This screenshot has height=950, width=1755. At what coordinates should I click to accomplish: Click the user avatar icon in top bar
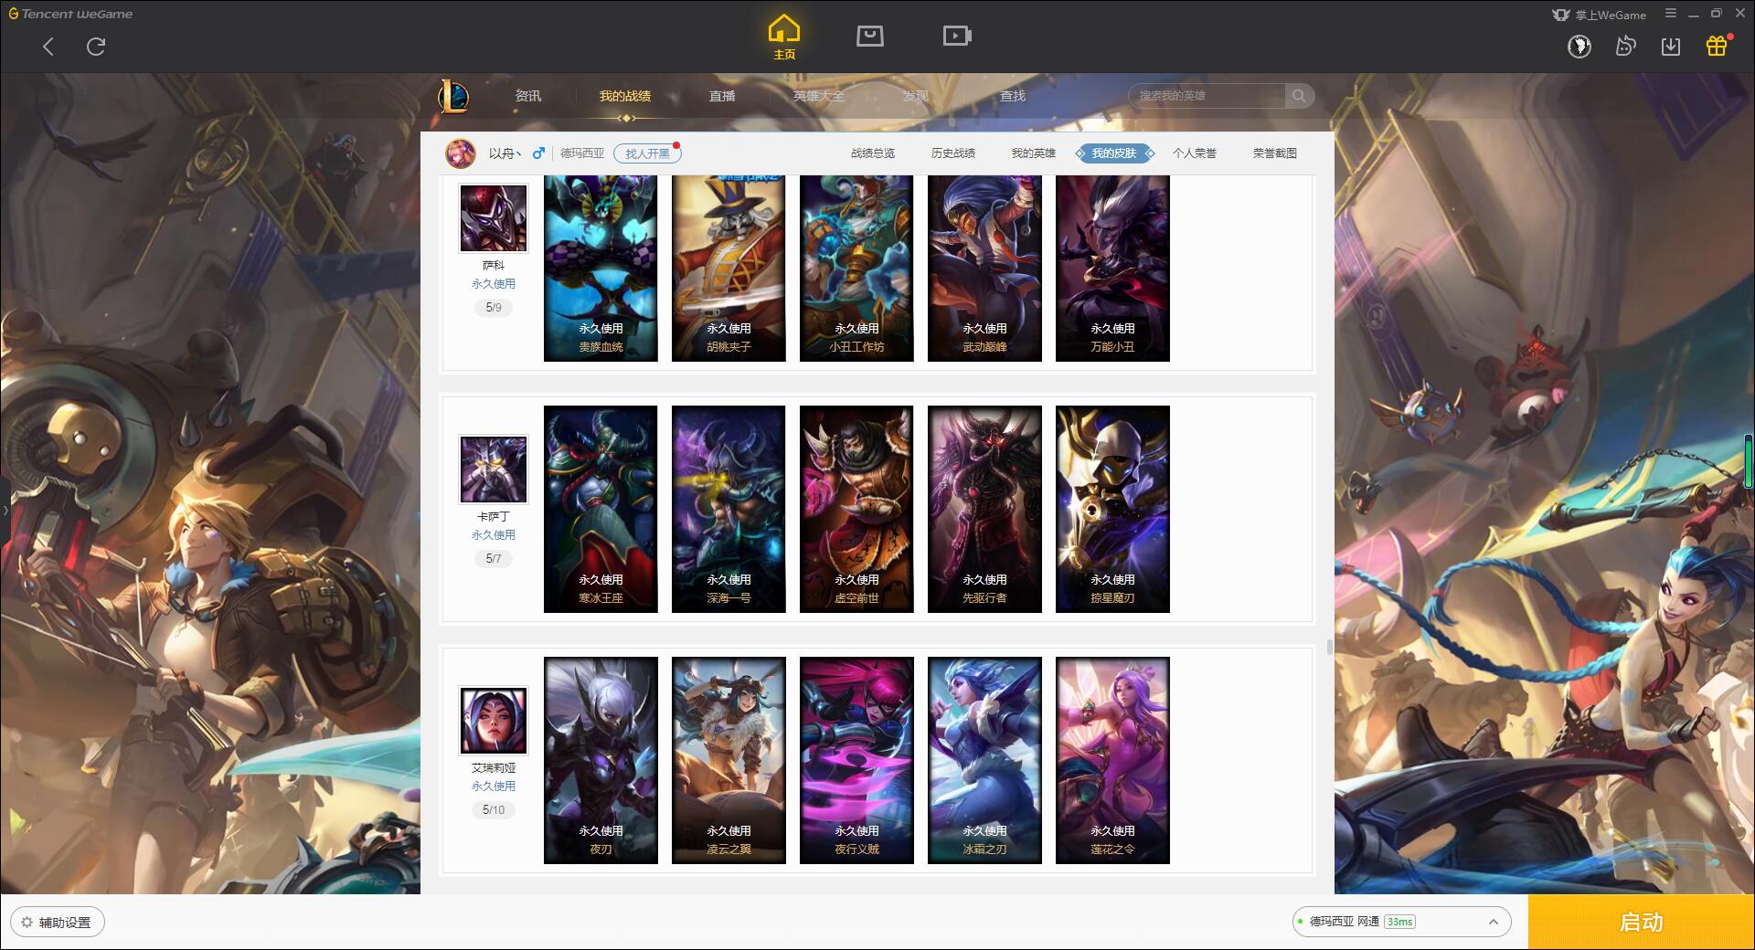pos(1579,47)
